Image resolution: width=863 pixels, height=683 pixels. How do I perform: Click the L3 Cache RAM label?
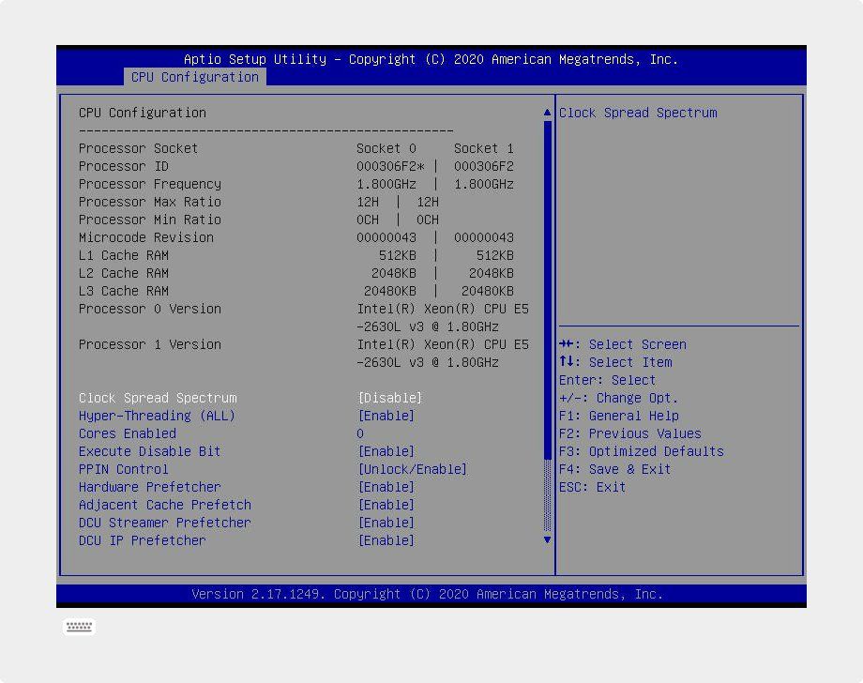coord(123,291)
